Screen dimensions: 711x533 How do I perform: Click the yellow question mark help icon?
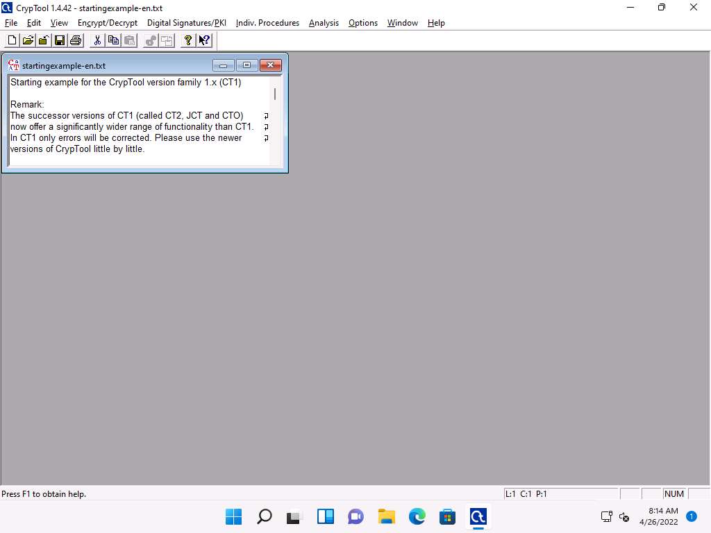click(x=187, y=40)
